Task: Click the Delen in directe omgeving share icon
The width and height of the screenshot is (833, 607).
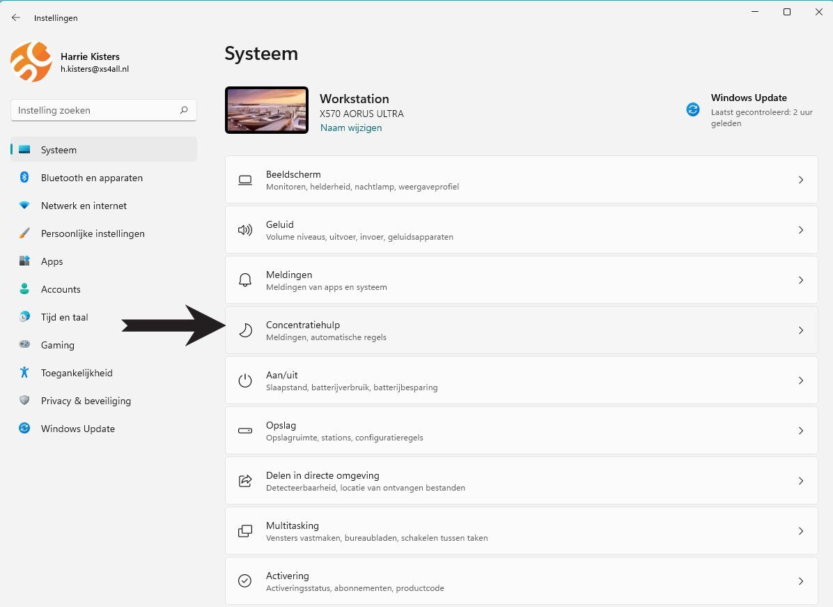Action: pyautogui.click(x=245, y=481)
